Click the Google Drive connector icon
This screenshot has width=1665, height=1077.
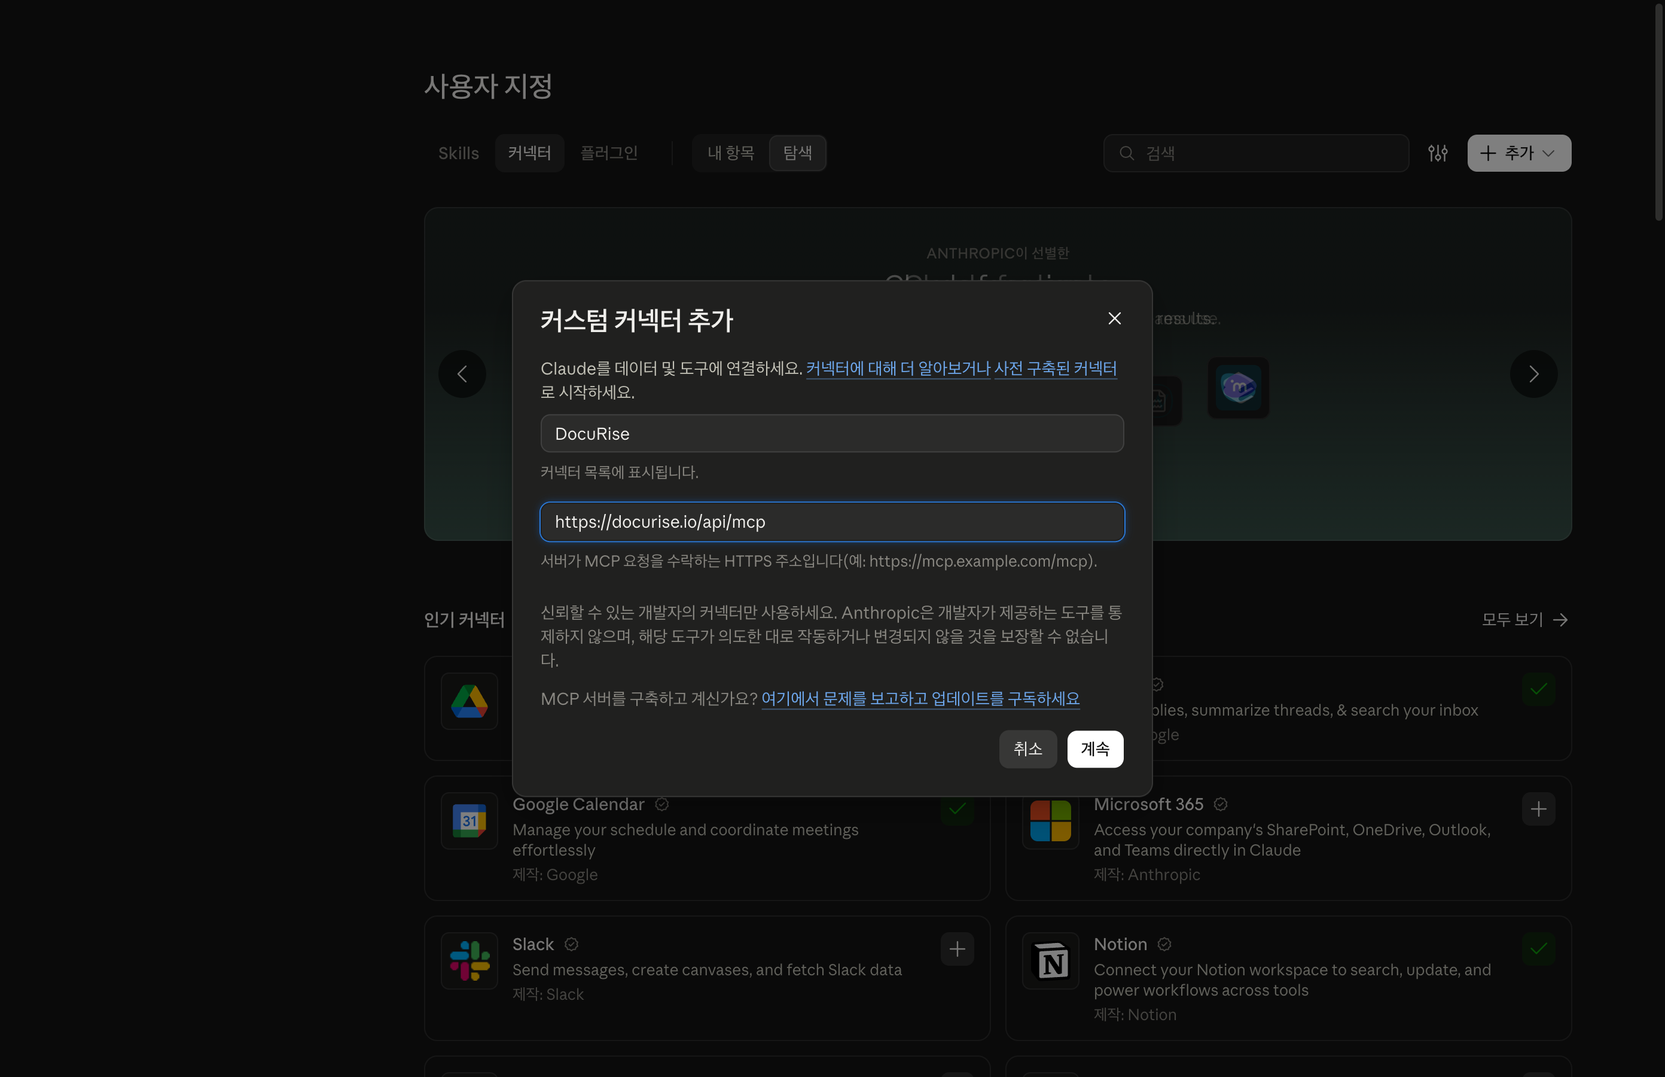[469, 701]
